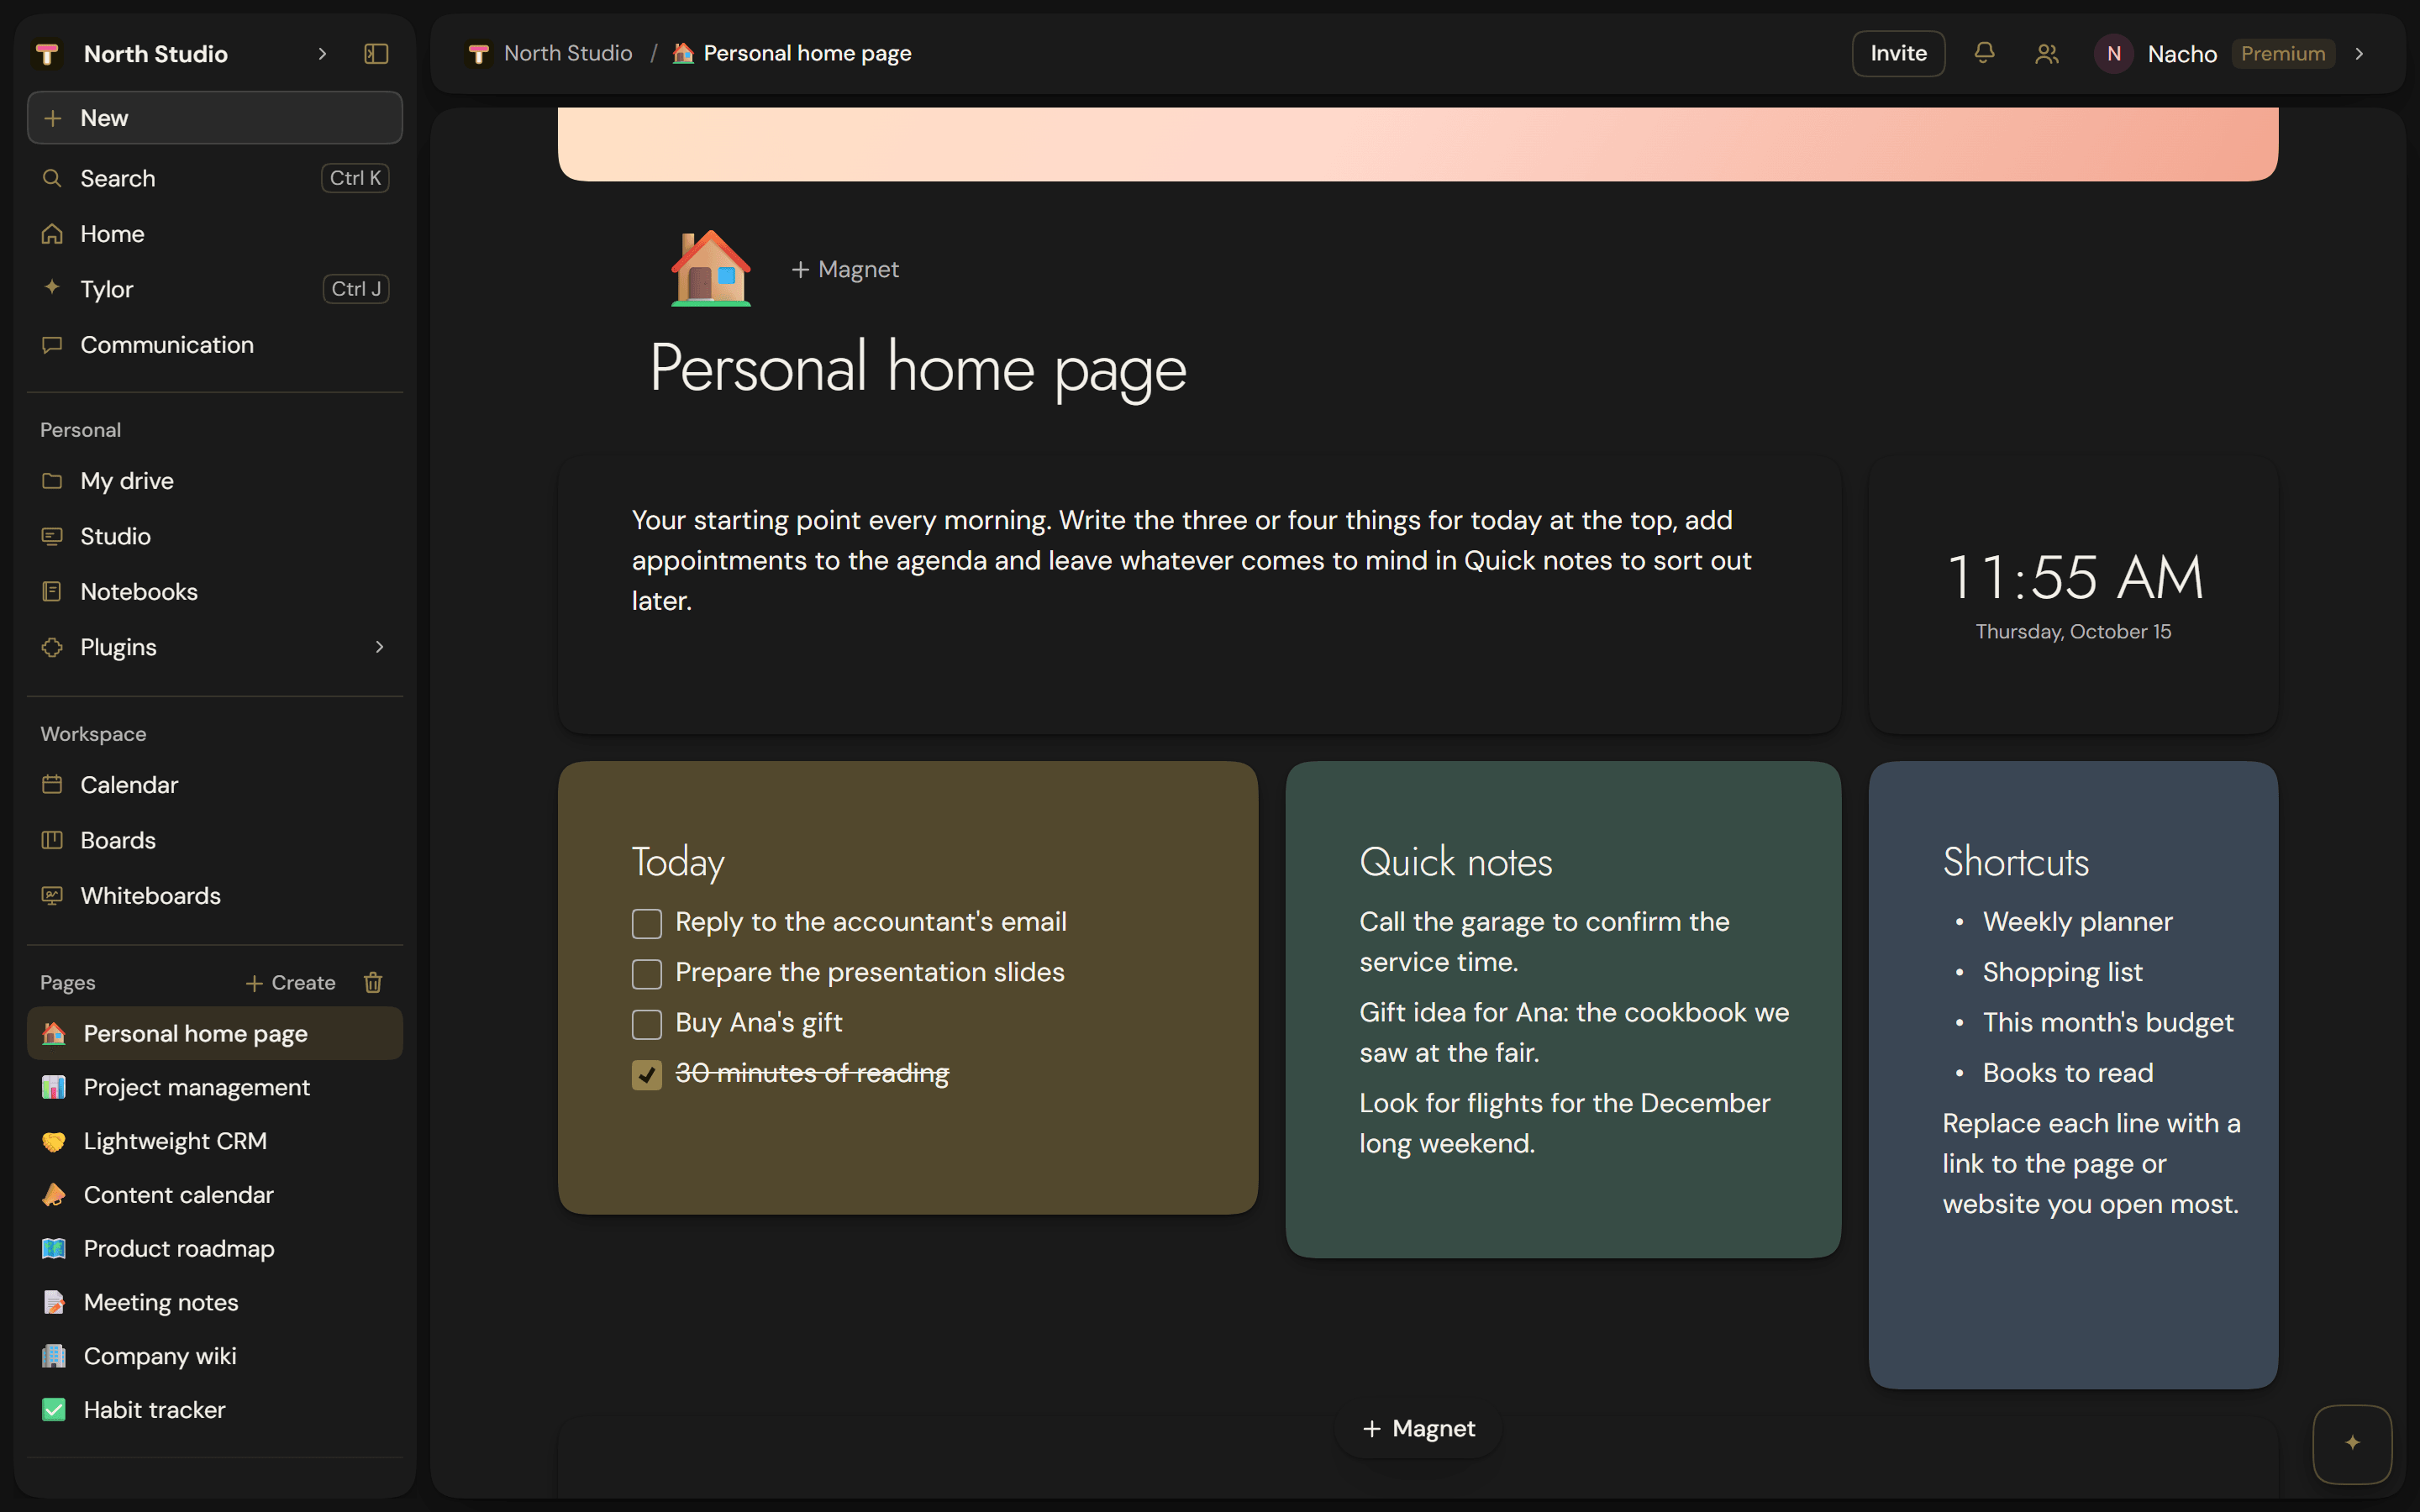Click Books to read shortcut
Viewport: 2420px width, 1512px height.
[x=2067, y=1073]
